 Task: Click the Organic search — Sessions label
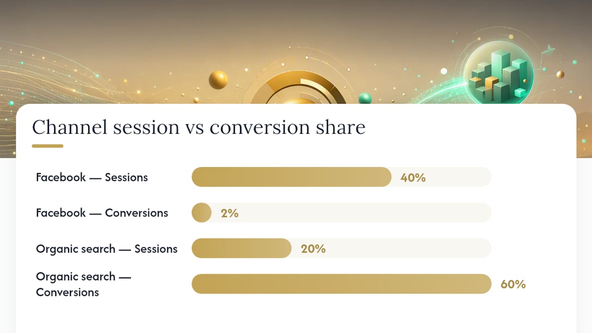tap(107, 249)
